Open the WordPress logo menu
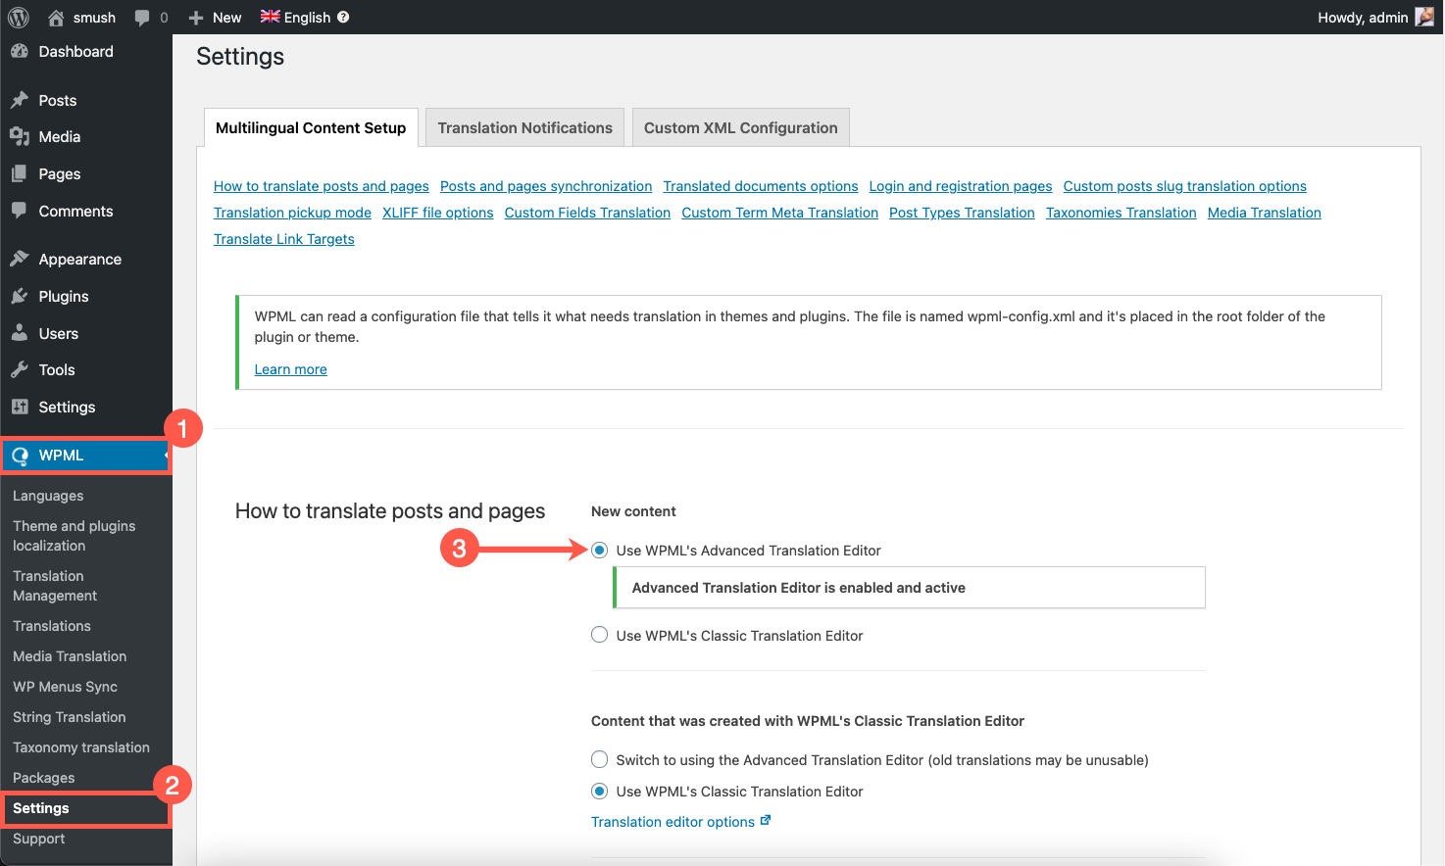 pos(19,18)
